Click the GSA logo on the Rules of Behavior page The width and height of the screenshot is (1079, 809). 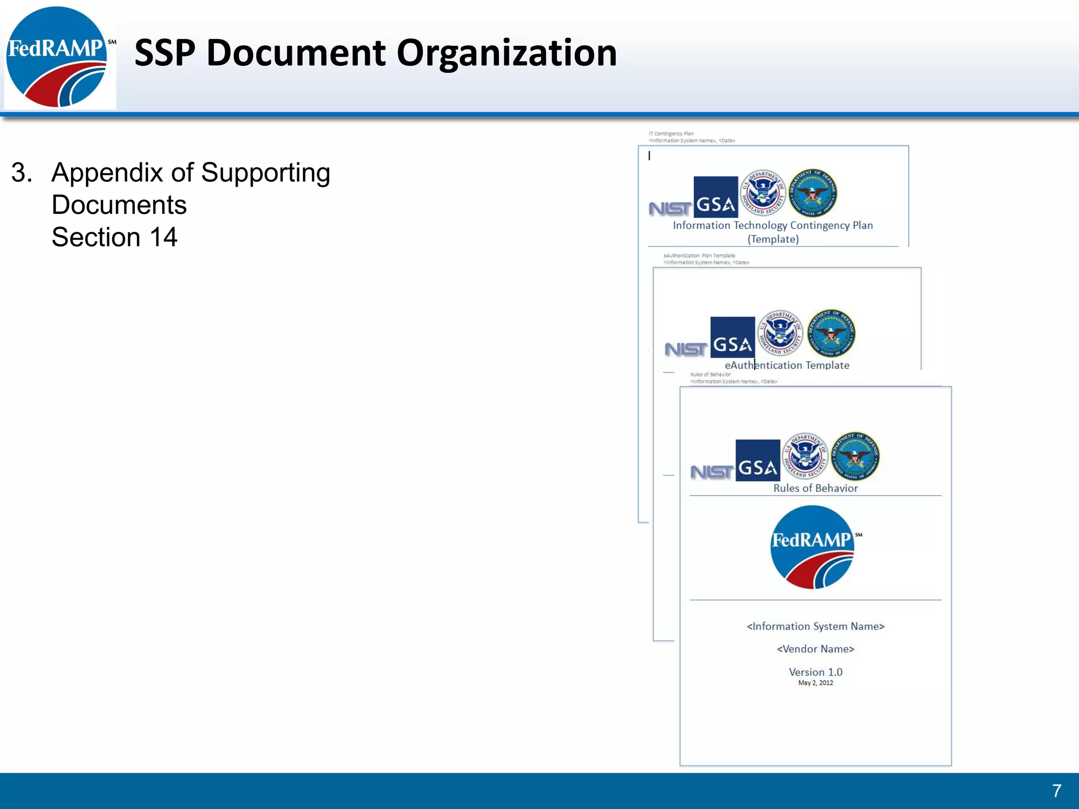coord(758,460)
